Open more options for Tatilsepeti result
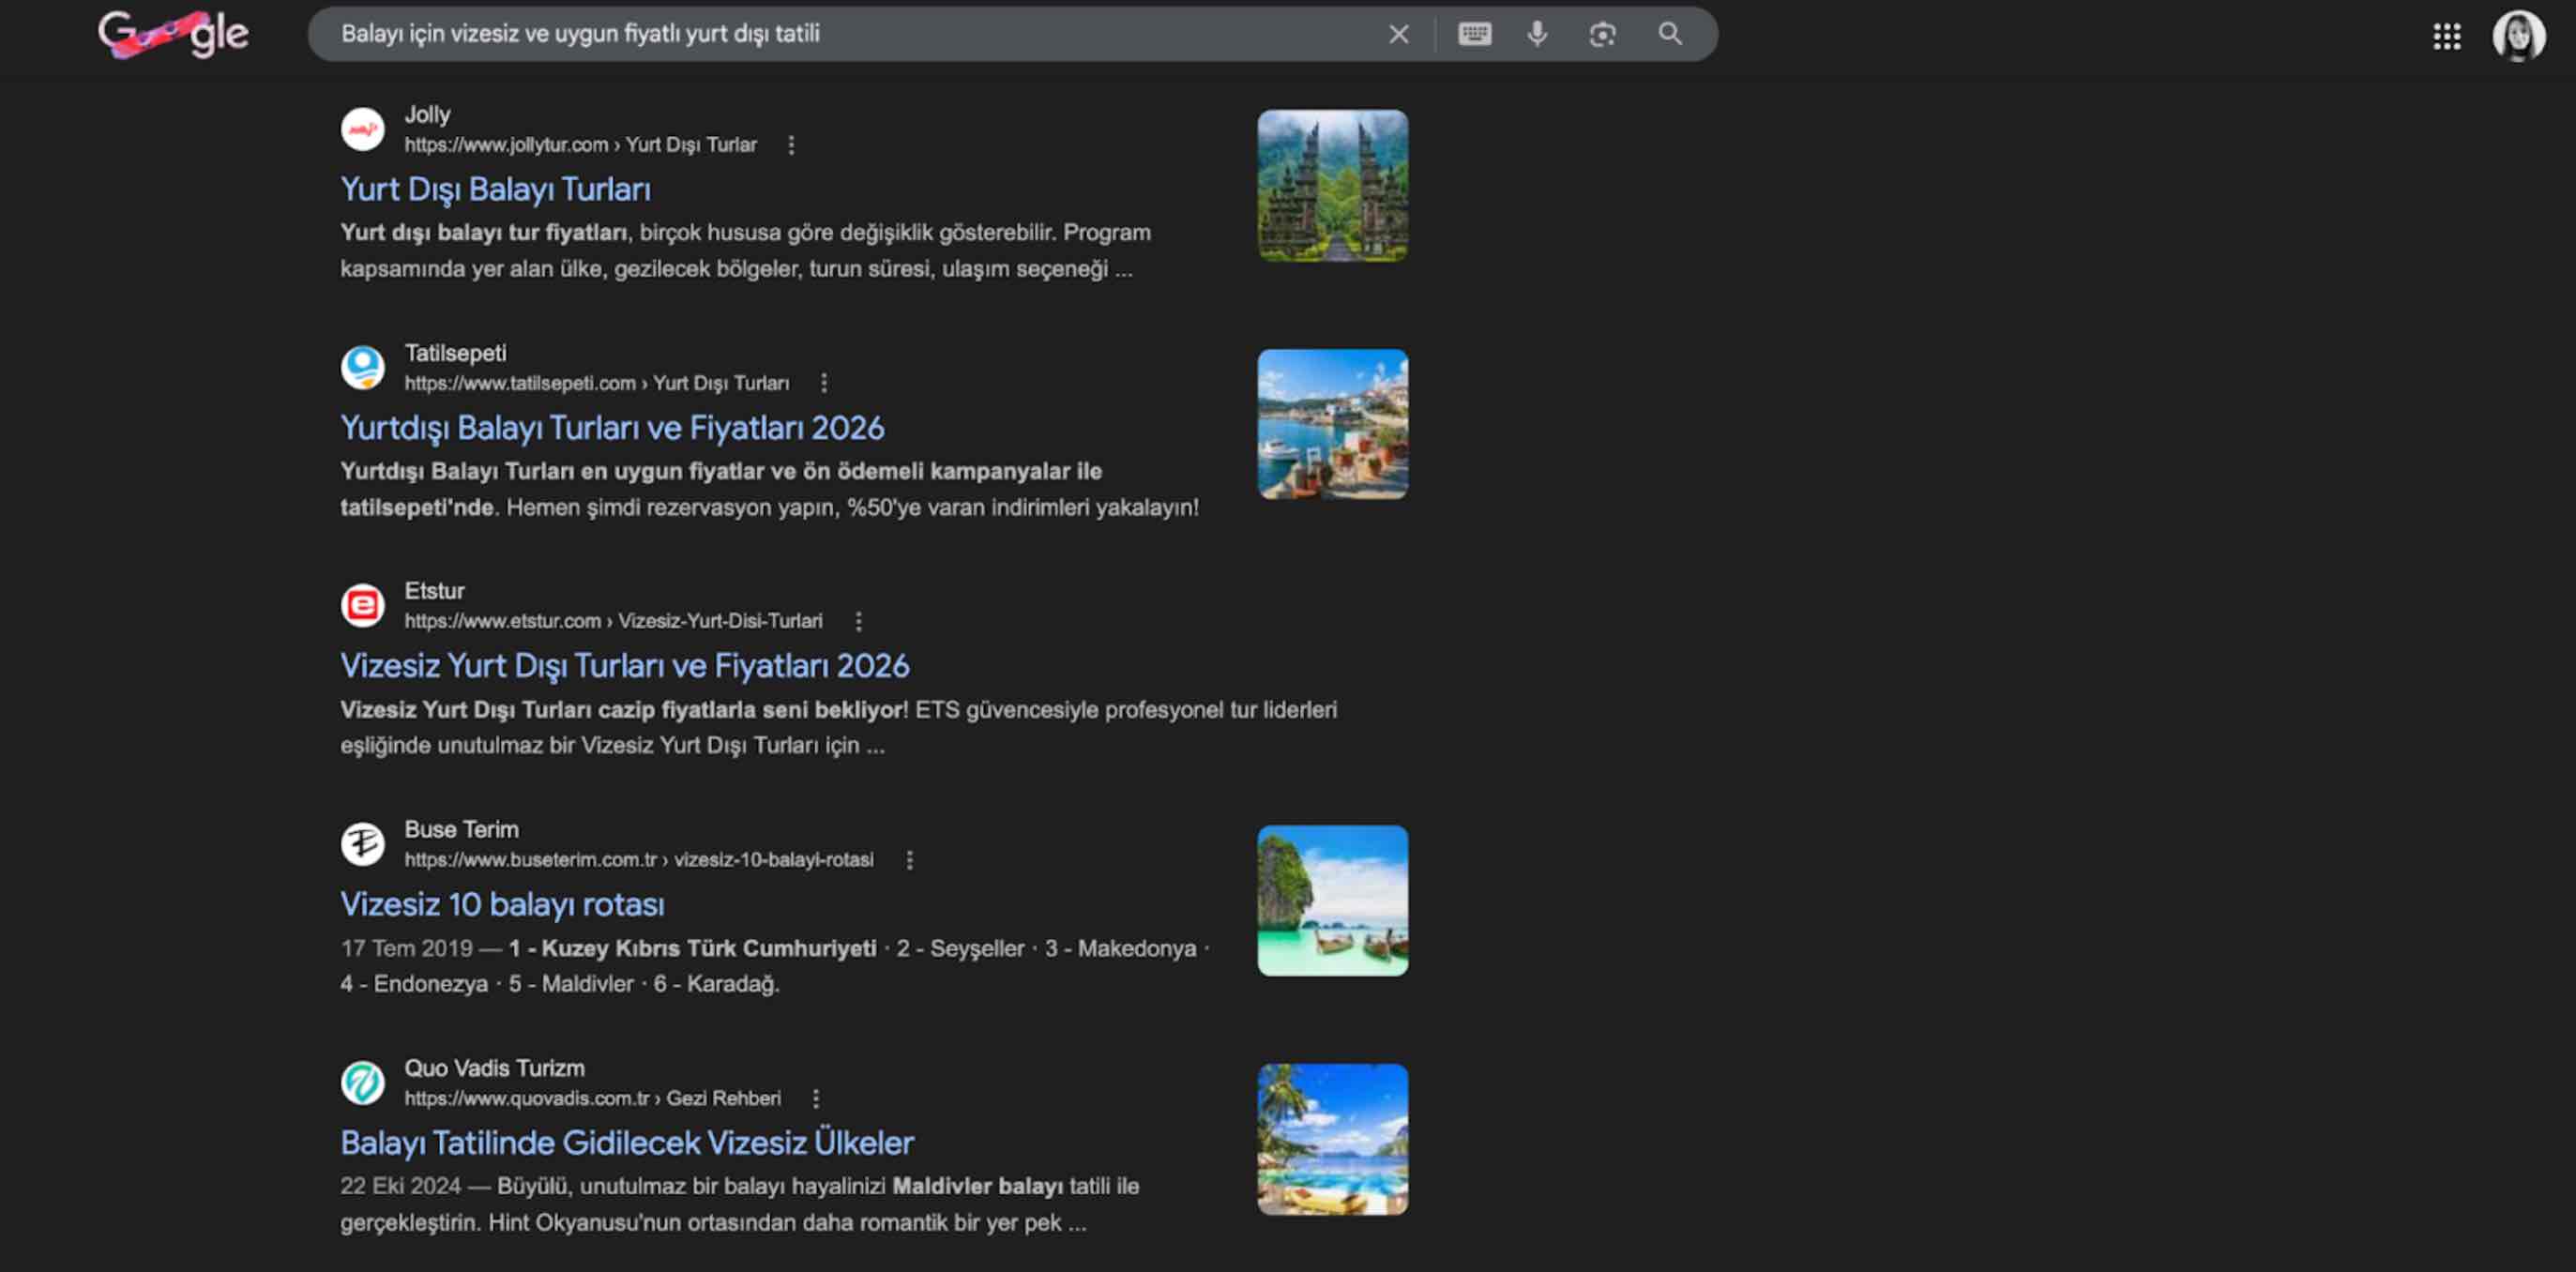 click(823, 383)
